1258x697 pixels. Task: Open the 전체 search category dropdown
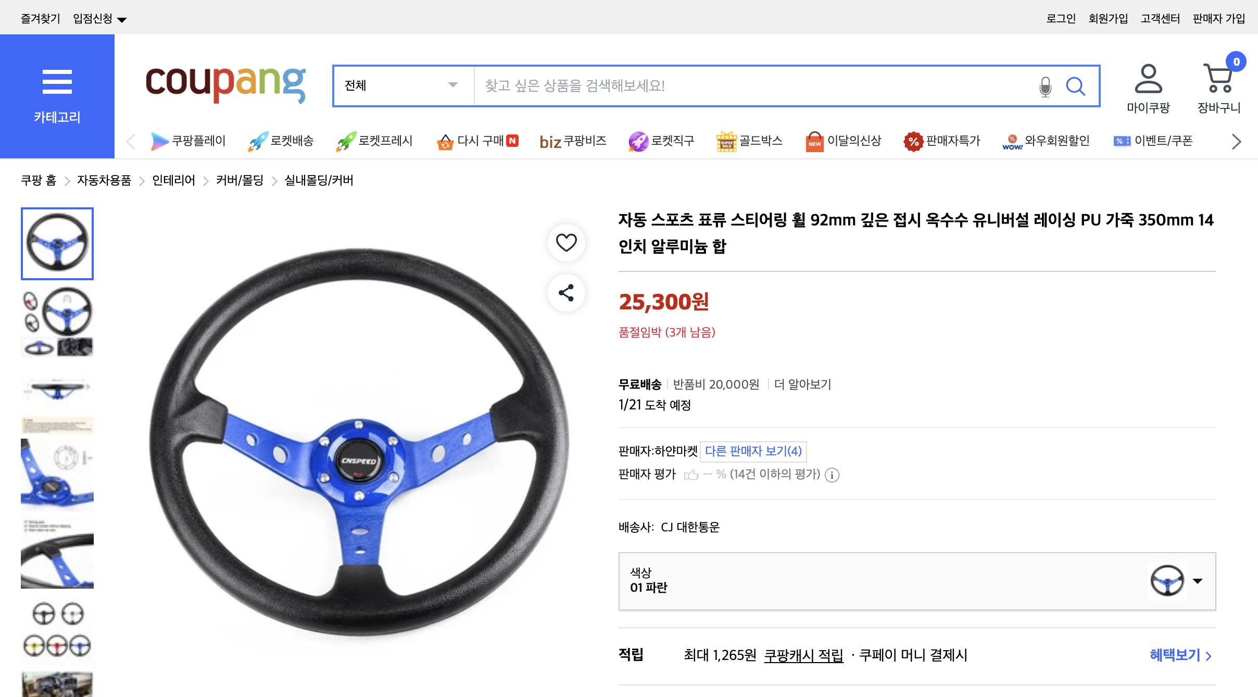[x=402, y=85]
